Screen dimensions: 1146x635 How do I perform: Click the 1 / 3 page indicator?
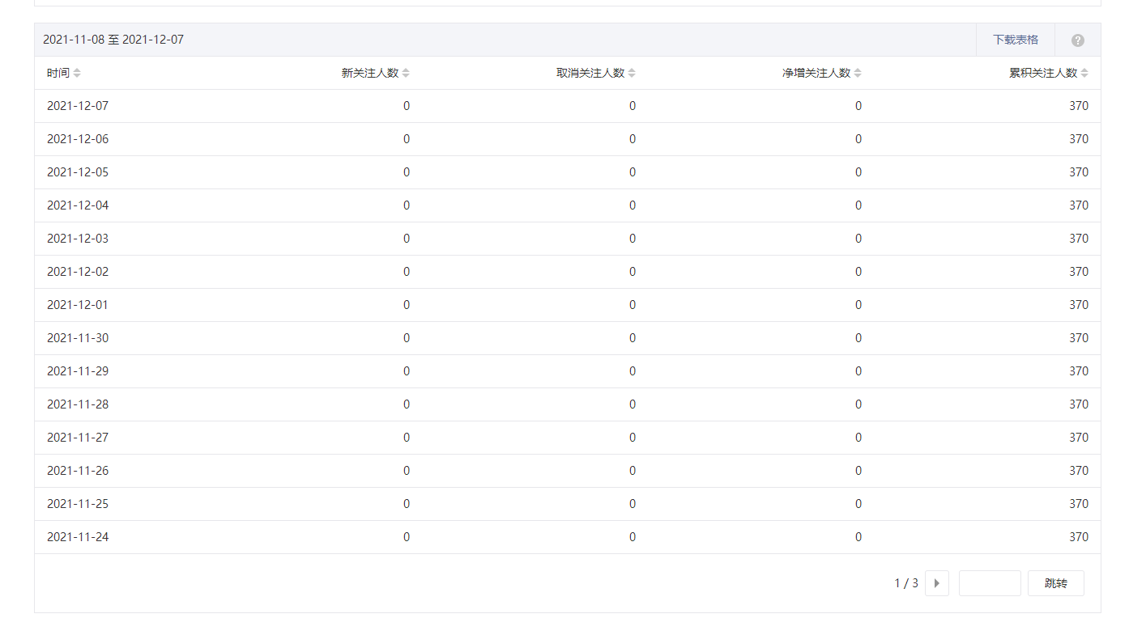pyautogui.click(x=905, y=583)
